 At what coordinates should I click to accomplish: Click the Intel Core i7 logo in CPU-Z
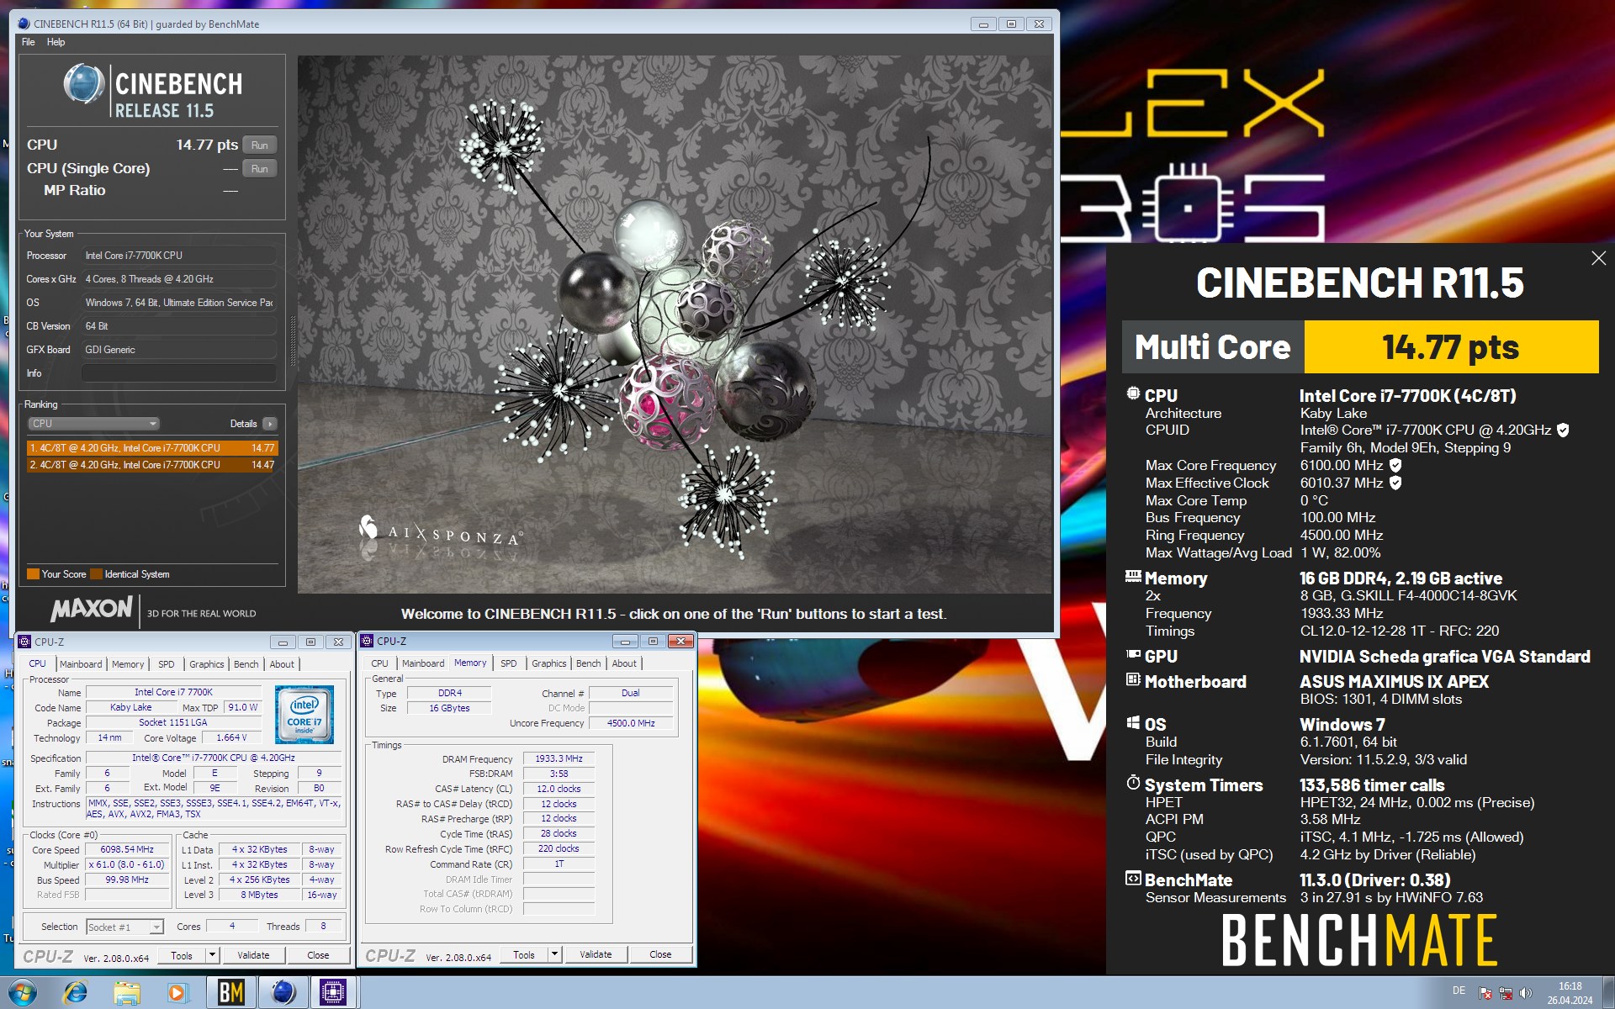click(304, 714)
